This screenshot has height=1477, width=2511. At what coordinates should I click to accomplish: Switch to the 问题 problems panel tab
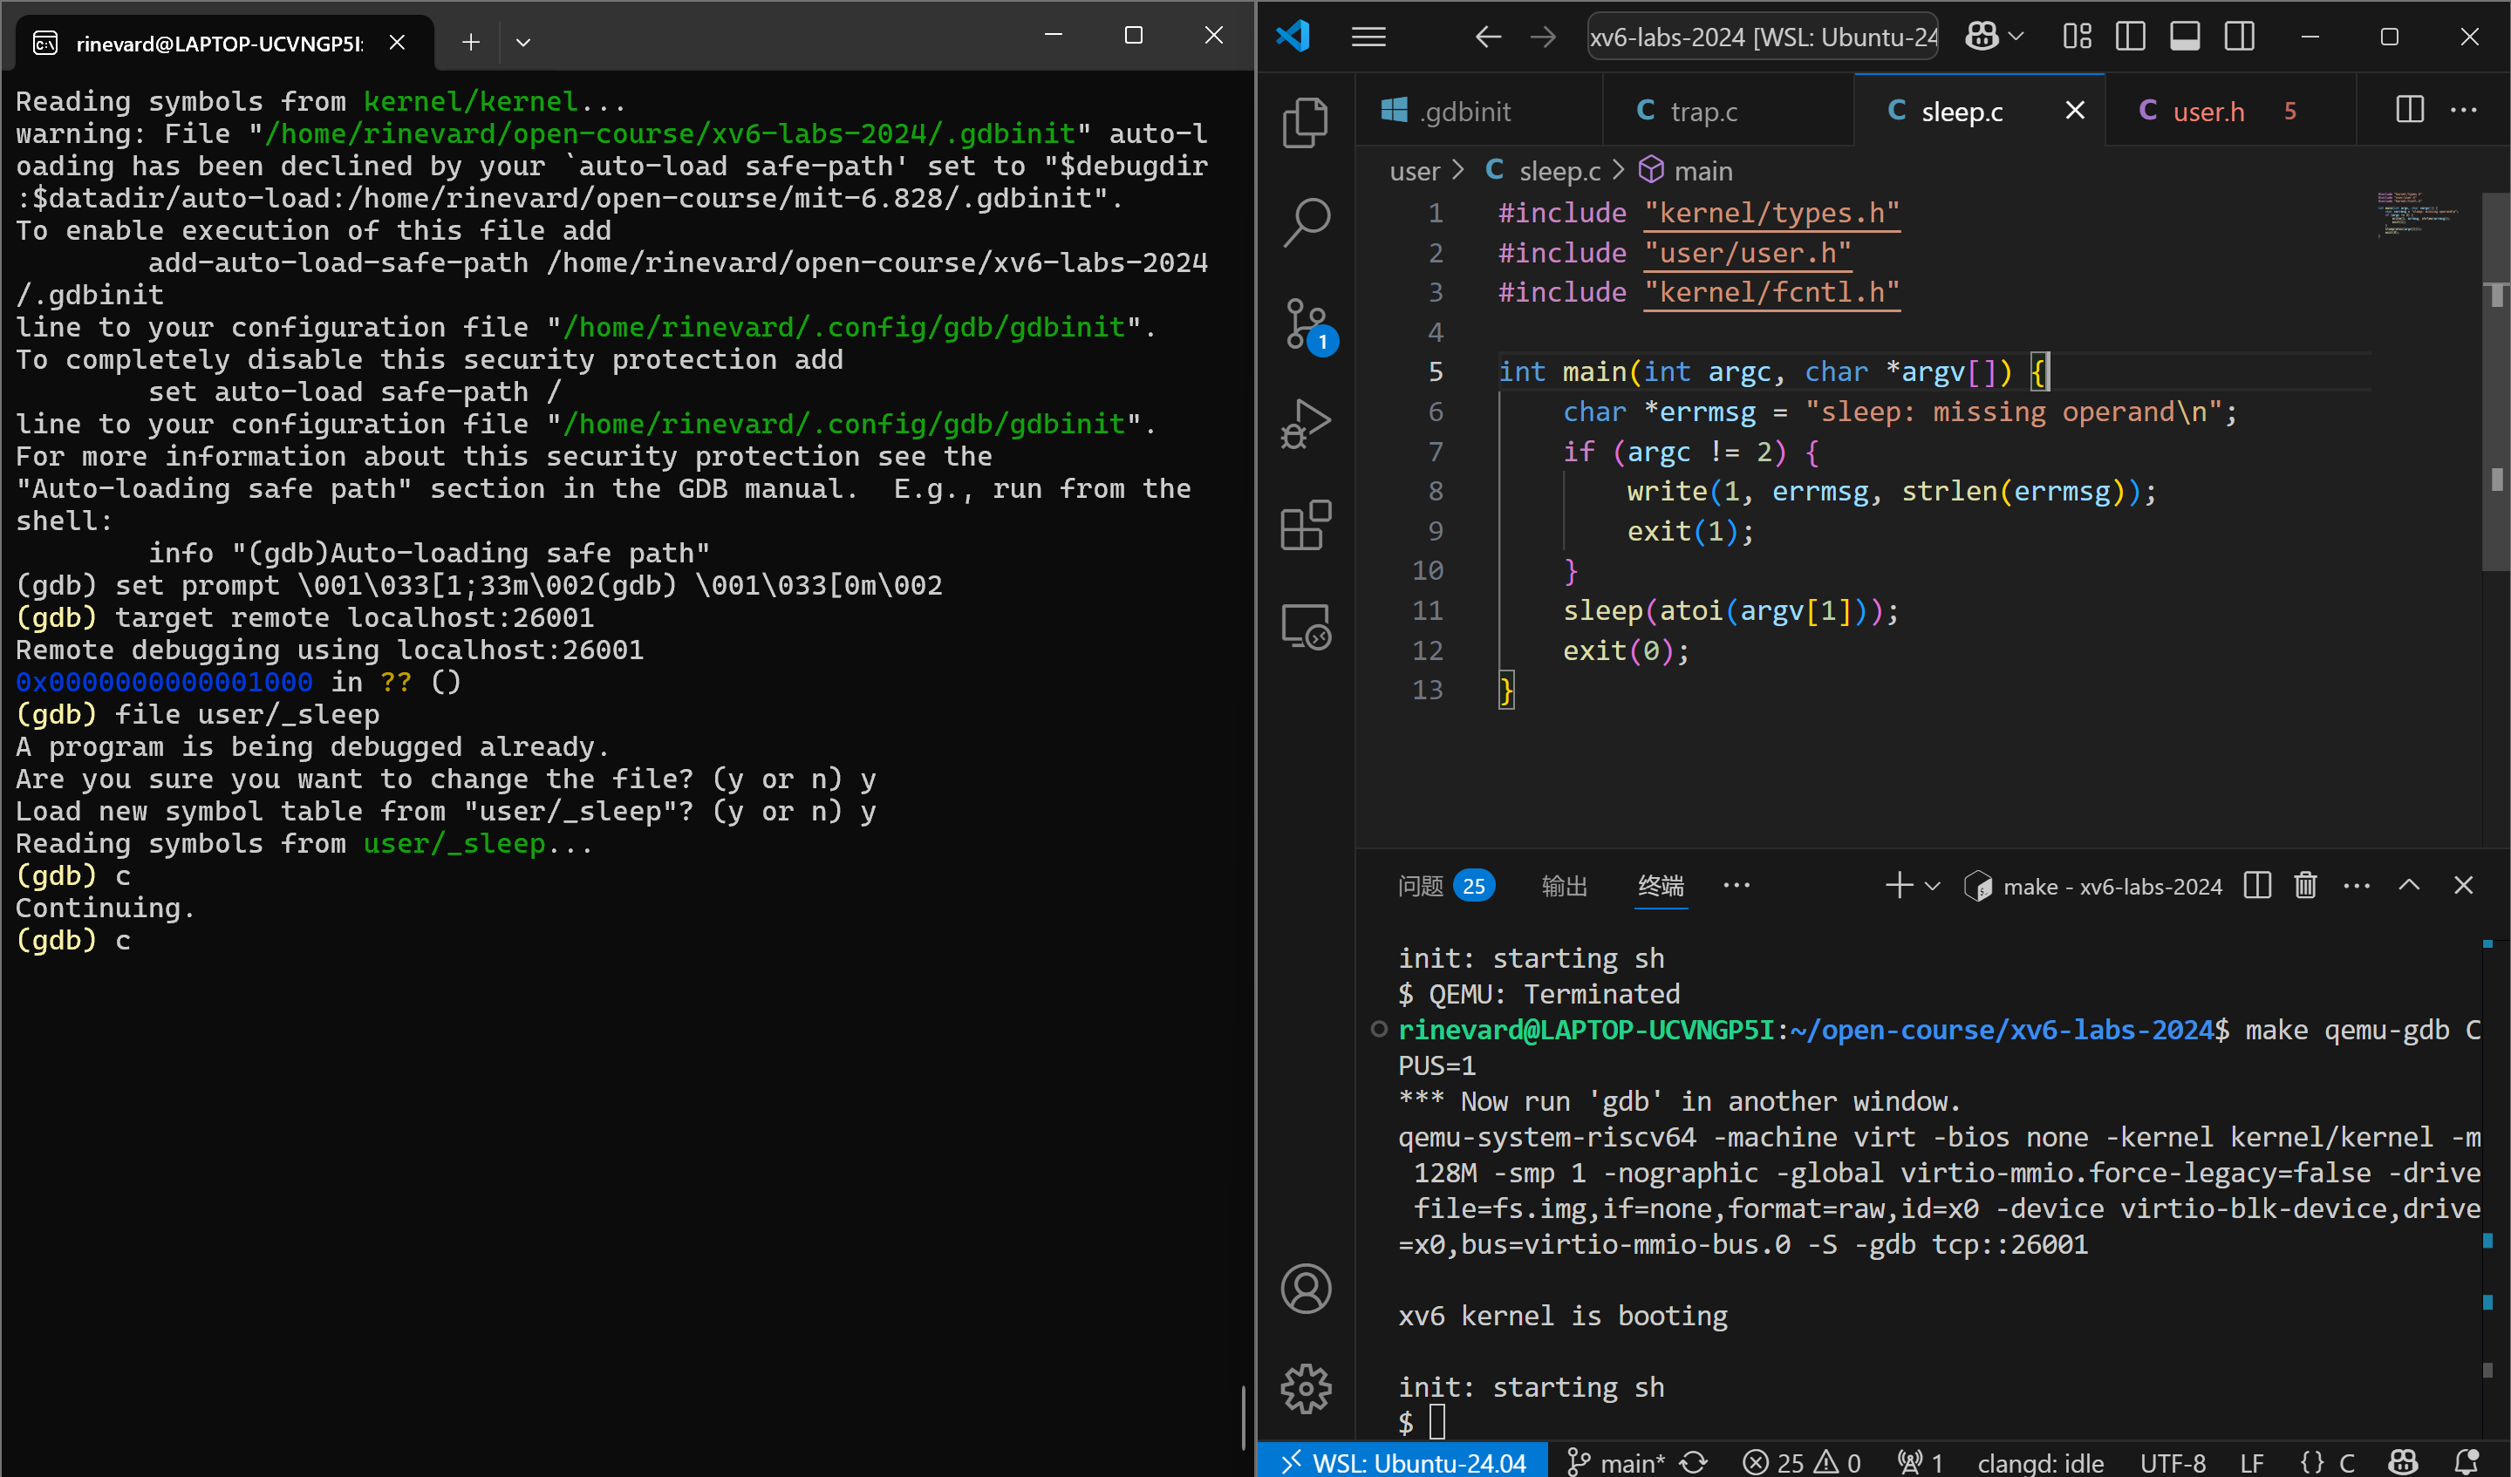pyautogui.click(x=1420, y=885)
